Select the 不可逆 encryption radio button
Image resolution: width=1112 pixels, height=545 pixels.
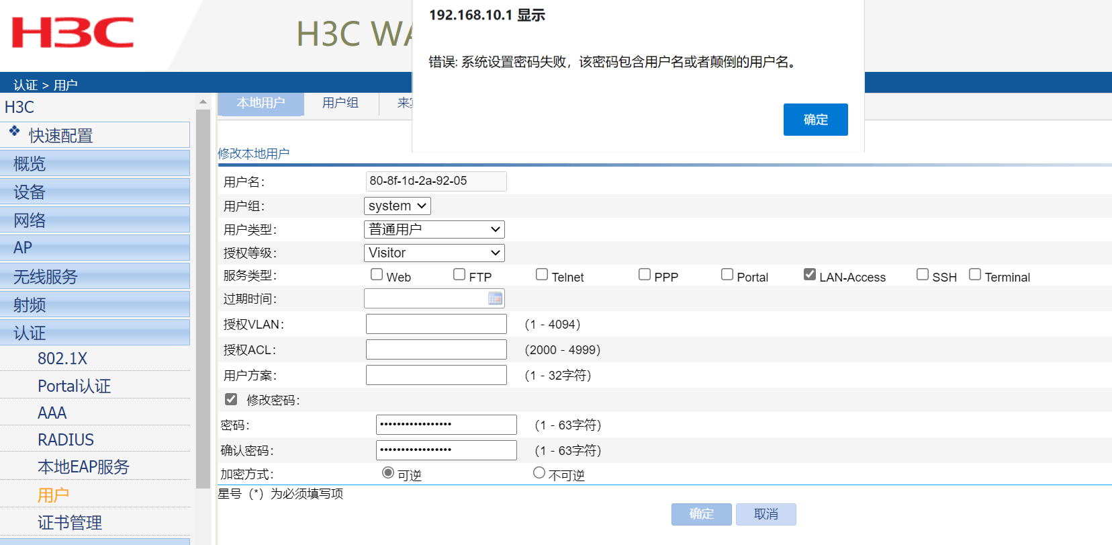click(539, 472)
